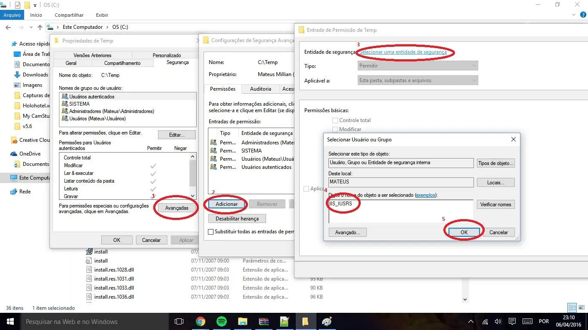Click the Properties icon in quick access toolbar
This screenshot has width=588, height=330.
pos(17,5)
